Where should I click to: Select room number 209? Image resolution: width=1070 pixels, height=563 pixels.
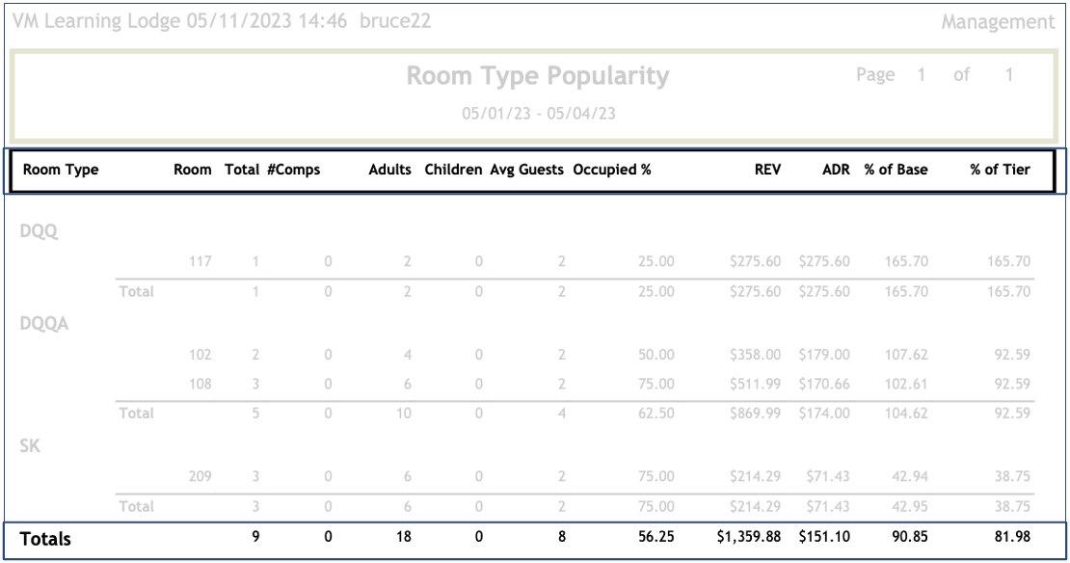200,476
